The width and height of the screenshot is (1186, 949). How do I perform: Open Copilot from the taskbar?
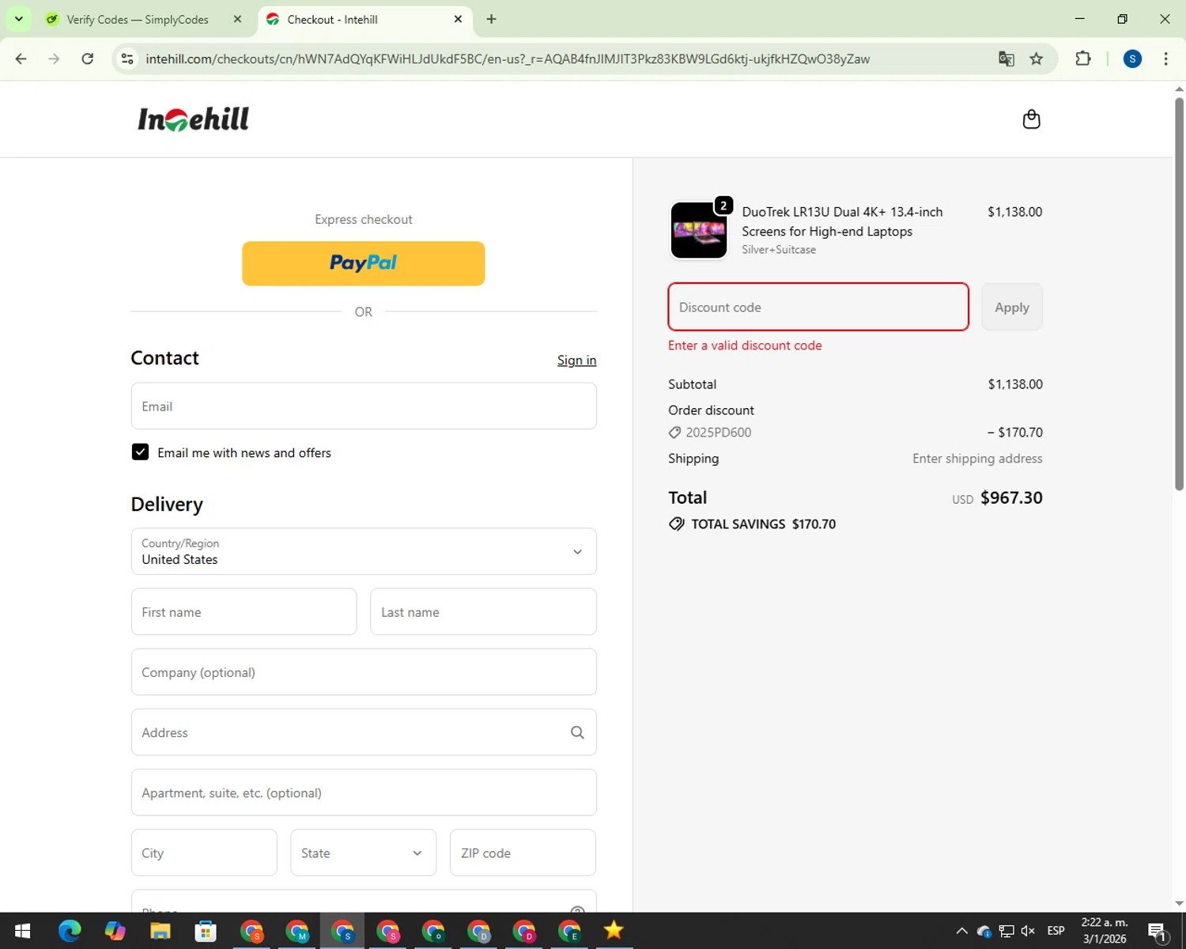(115, 931)
